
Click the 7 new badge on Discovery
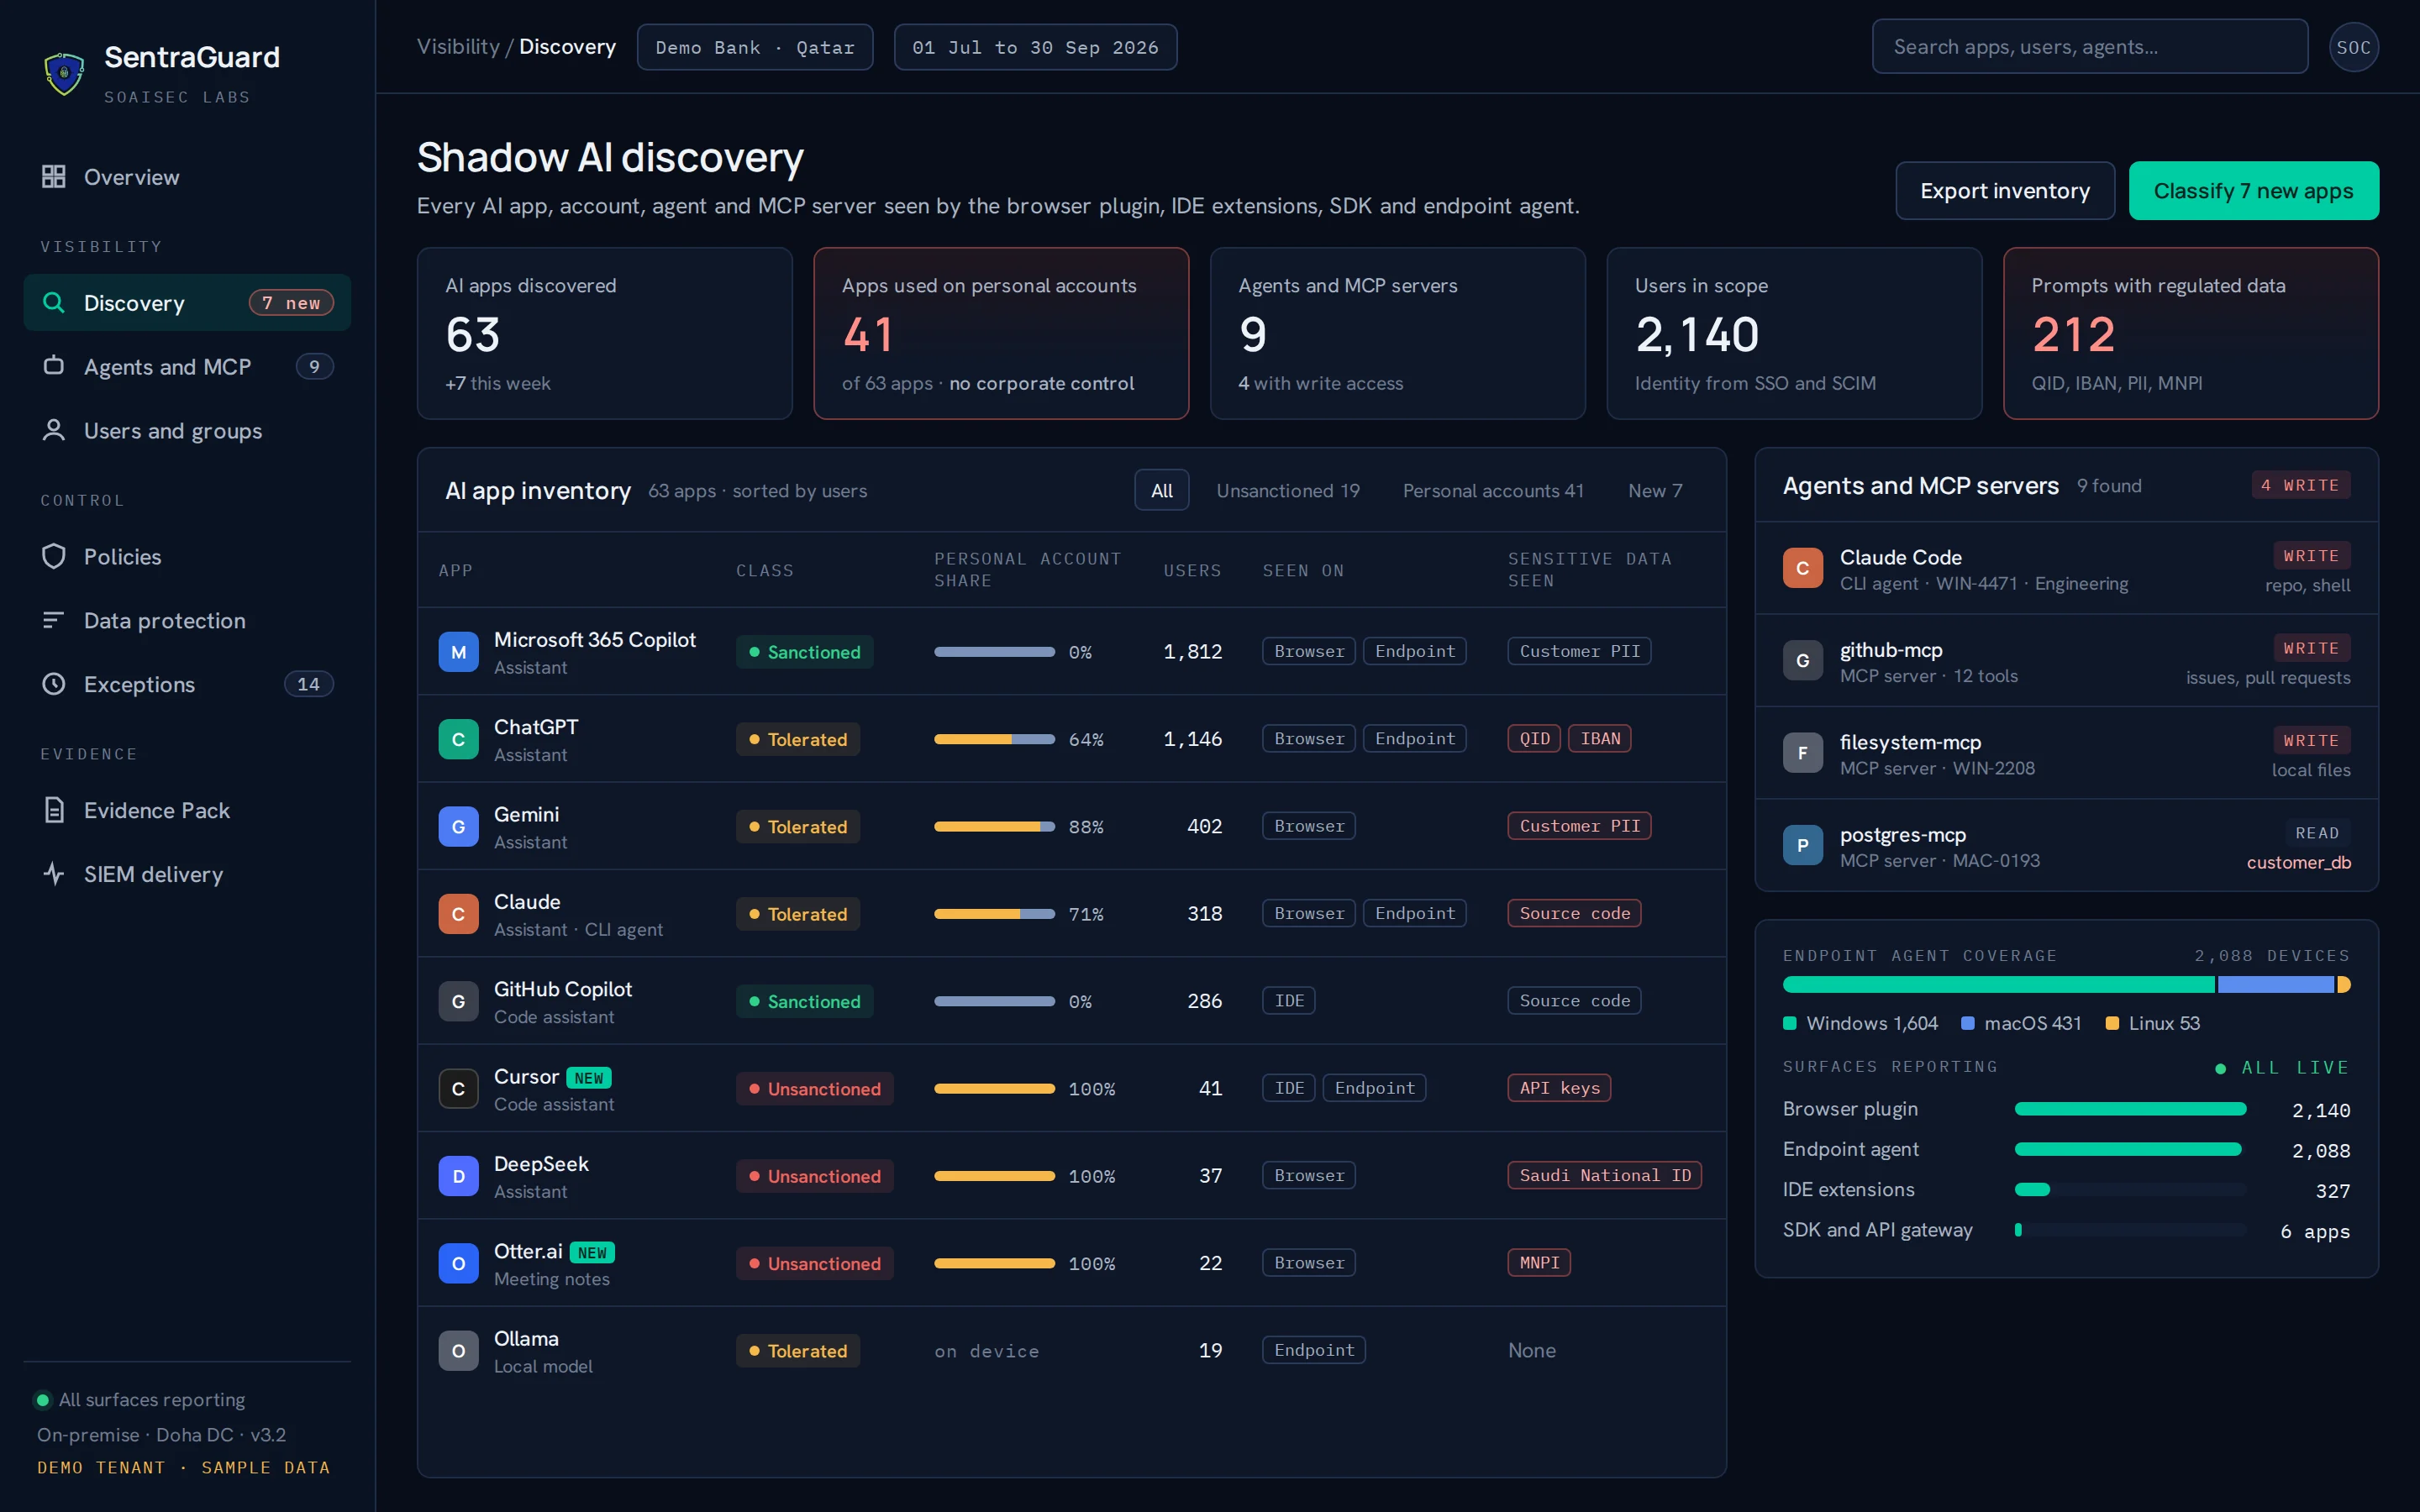(291, 302)
